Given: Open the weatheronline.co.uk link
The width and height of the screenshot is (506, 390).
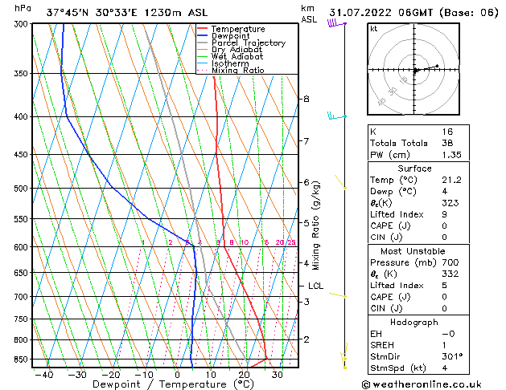Looking at the screenshot, I should [431, 384].
